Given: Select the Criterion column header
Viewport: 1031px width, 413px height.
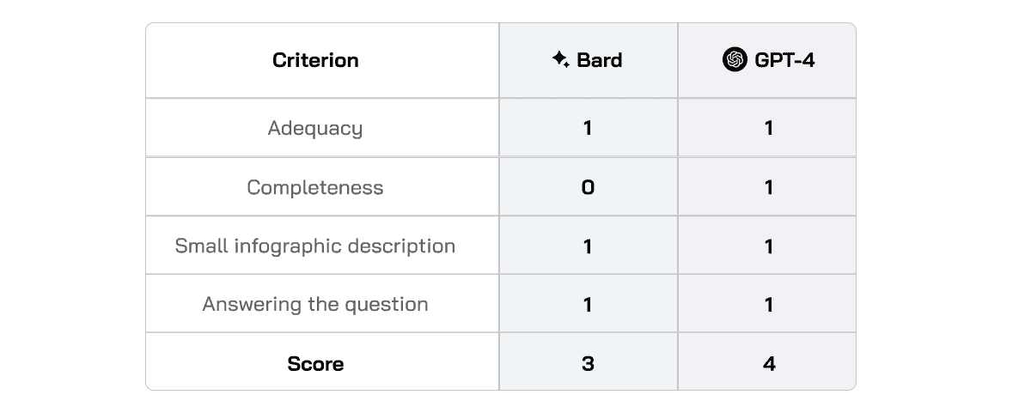Looking at the screenshot, I should coord(315,60).
